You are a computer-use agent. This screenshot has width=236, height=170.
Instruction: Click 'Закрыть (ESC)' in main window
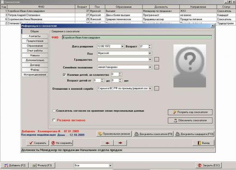209,165
